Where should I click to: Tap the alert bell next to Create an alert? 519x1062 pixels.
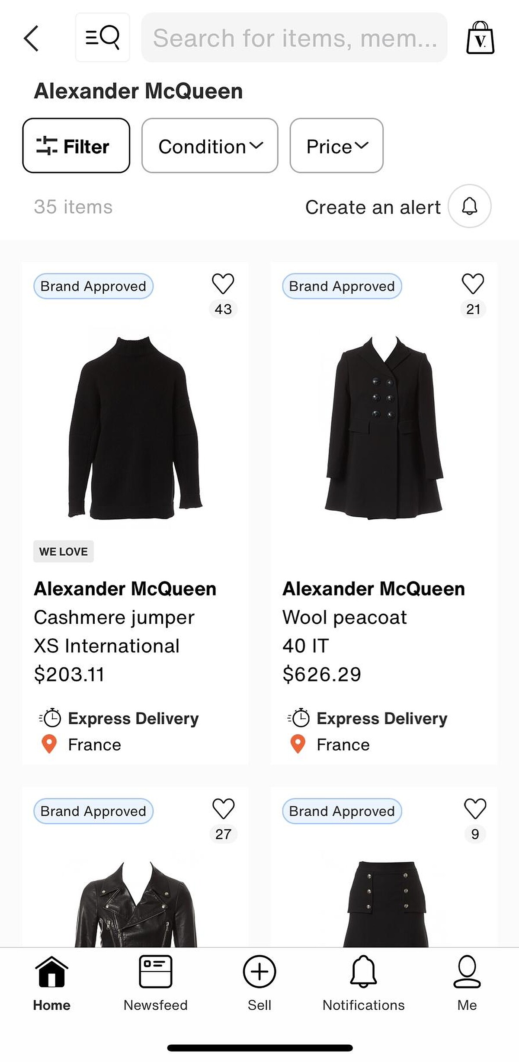pos(469,206)
